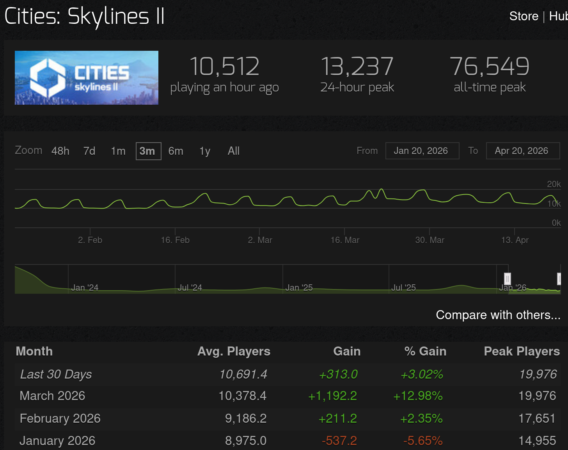Viewport: 568px width, 450px height.
Task: Click the Cities: Skylines II page title
Action: click(x=85, y=16)
